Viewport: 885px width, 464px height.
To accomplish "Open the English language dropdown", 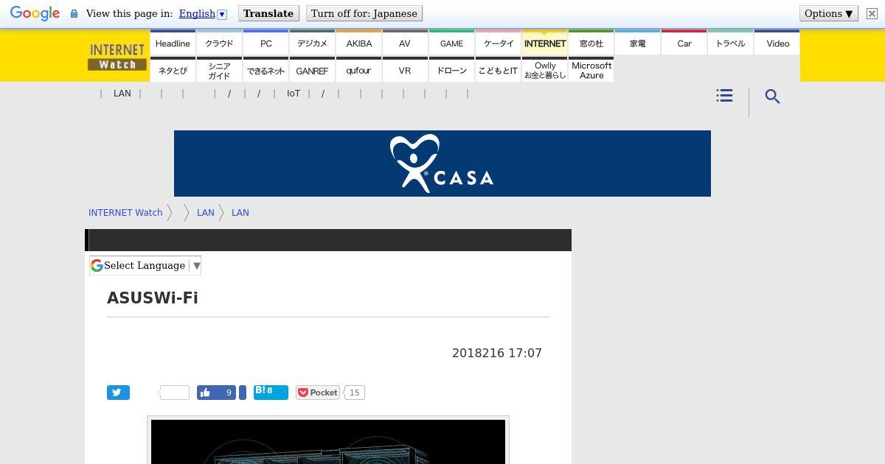I will tap(203, 14).
